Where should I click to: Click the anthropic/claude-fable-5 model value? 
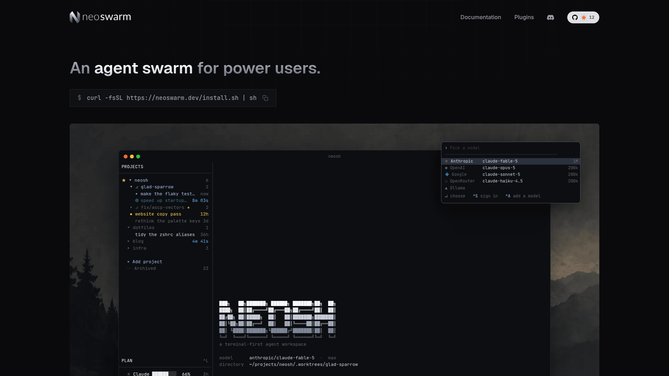tap(282, 358)
